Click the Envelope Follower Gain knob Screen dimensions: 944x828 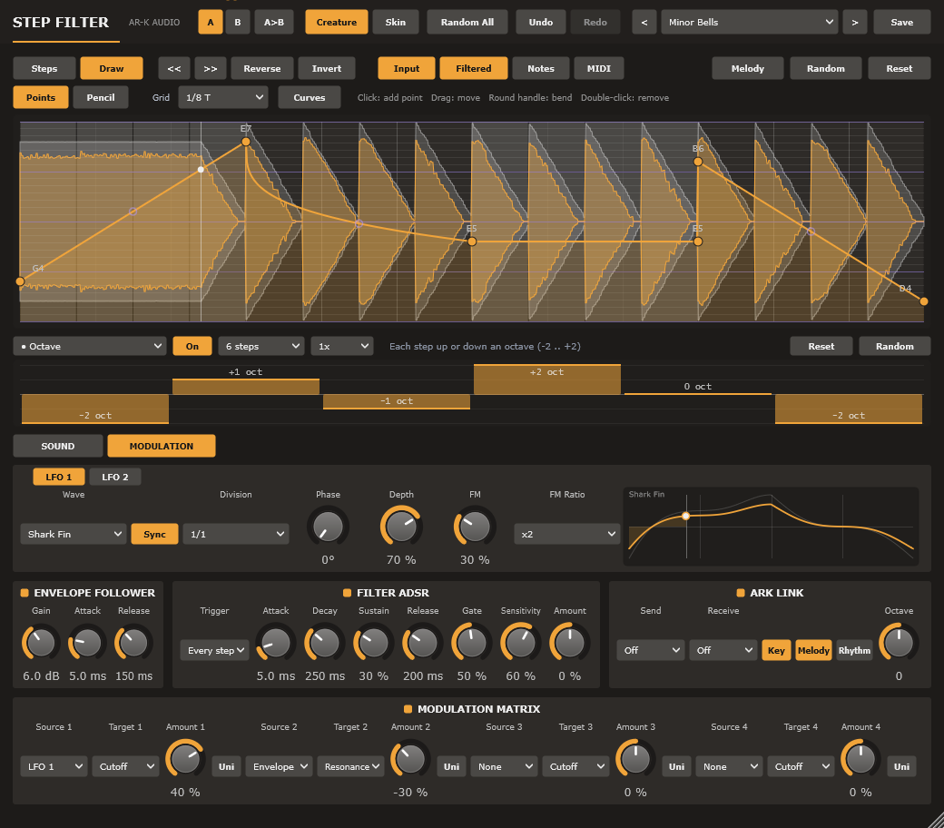(41, 643)
